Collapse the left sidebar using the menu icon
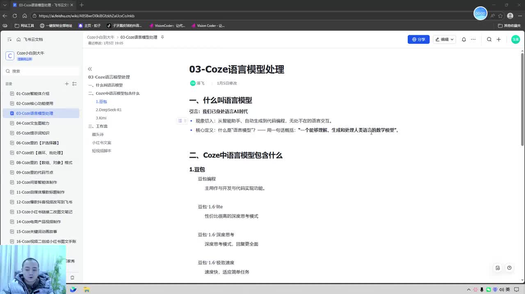 9,39
